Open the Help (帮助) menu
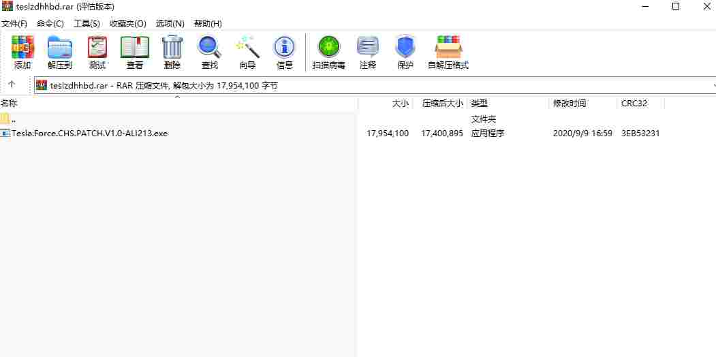The width and height of the screenshot is (716, 357). tap(208, 23)
